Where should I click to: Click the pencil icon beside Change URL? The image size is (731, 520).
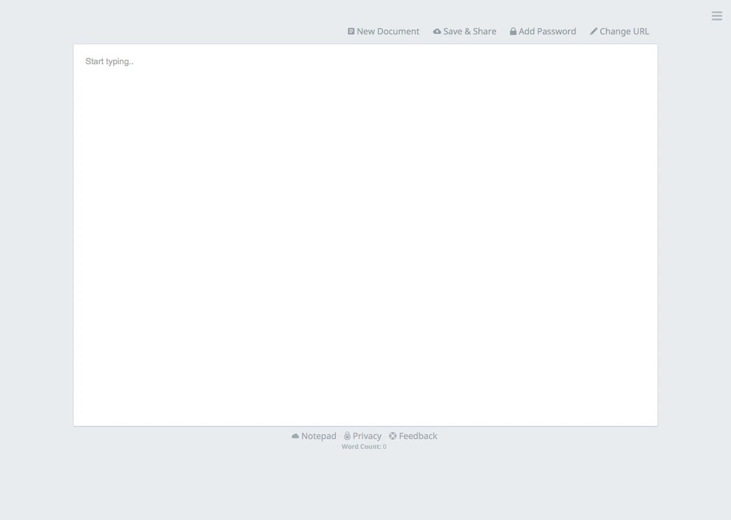pos(594,31)
